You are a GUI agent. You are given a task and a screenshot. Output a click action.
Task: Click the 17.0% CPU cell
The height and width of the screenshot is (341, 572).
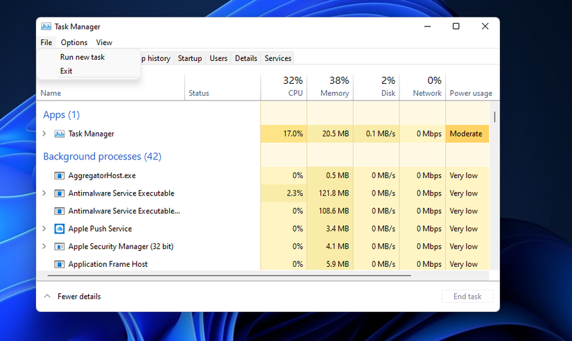click(284, 134)
